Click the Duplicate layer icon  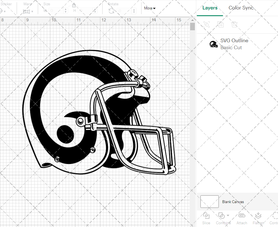click(x=221, y=24)
